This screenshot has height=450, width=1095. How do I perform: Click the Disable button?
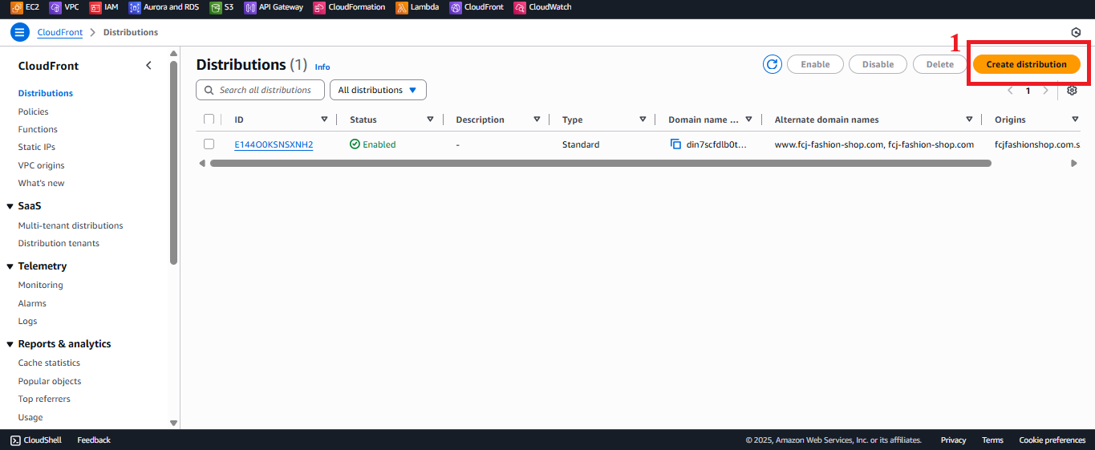pyautogui.click(x=878, y=64)
